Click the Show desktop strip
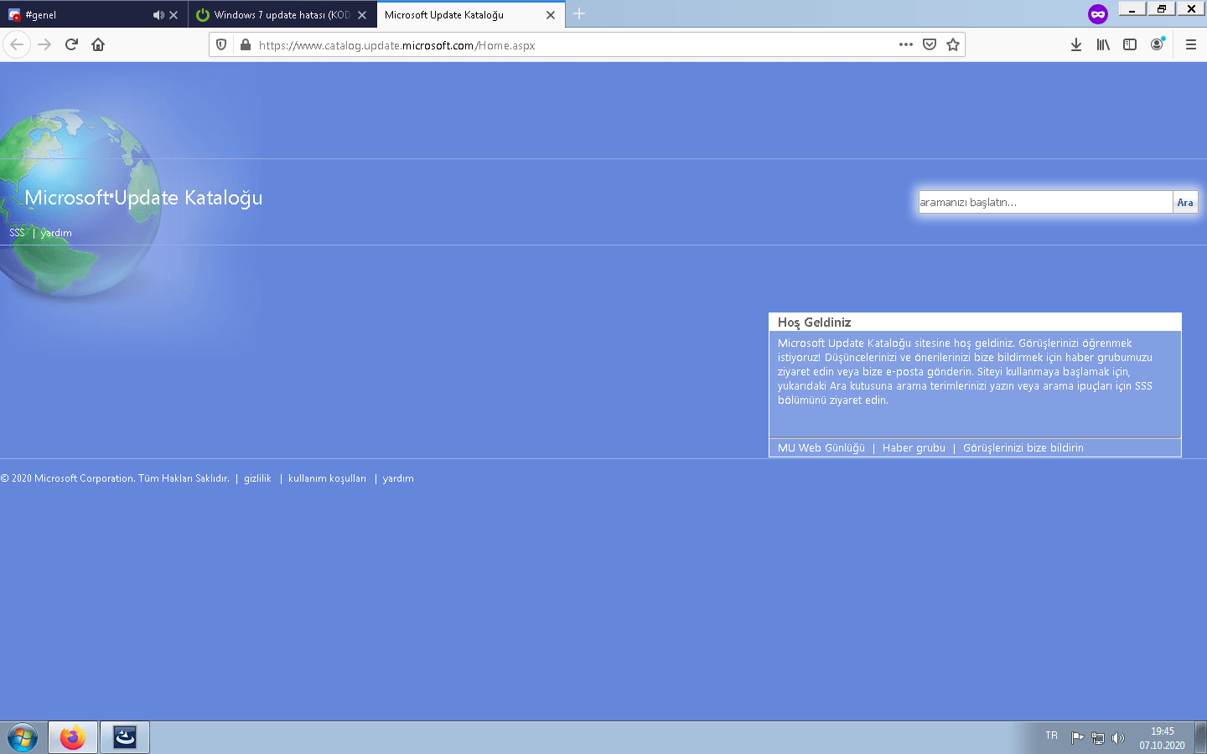Viewport: 1207px width, 754px height. pyautogui.click(x=1200, y=738)
